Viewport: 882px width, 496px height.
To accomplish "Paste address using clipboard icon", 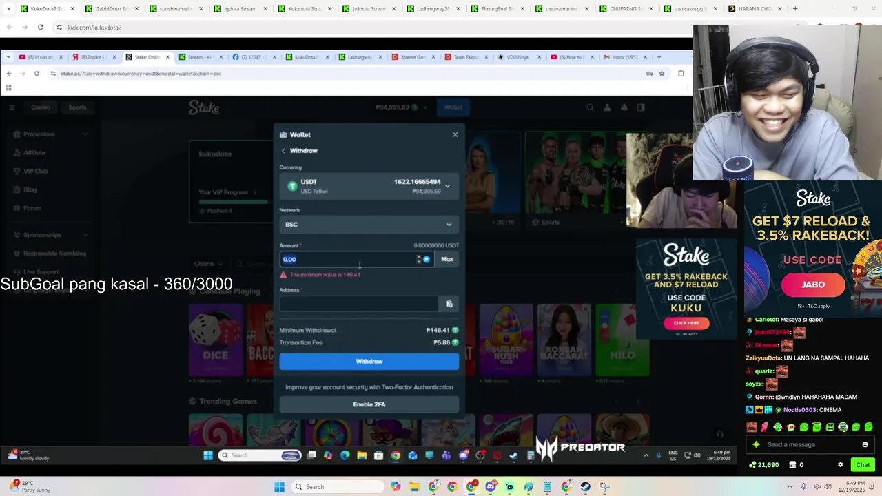I will pos(449,304).
